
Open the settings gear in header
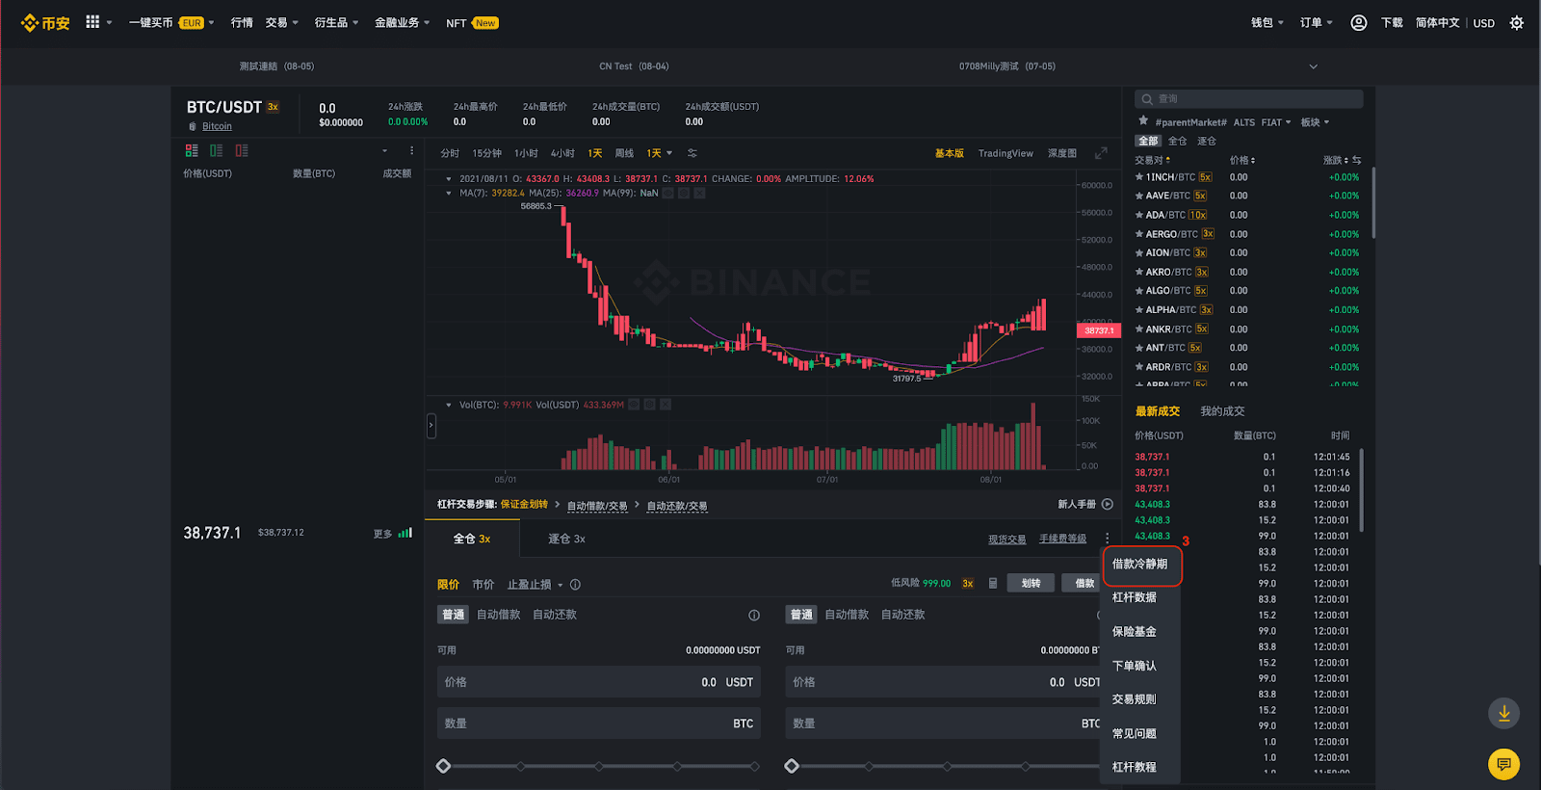pos(1517,22)
